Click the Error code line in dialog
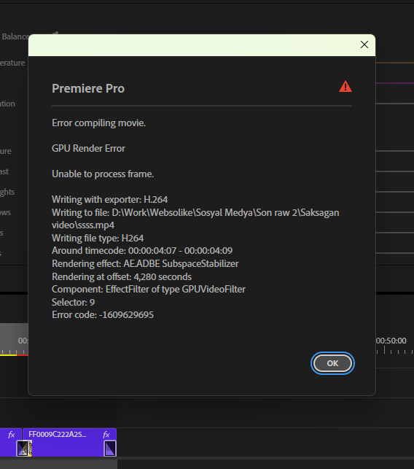 103,315
